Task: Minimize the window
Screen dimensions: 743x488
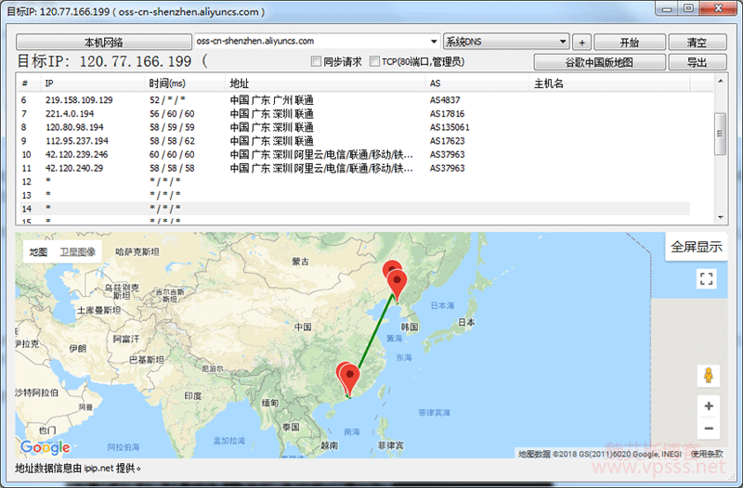Action: pyautogui.click(x=667, y=8)
